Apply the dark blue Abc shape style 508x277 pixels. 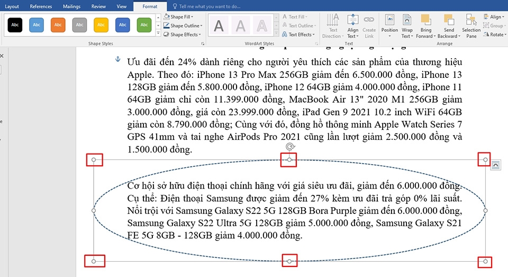(x=122, y=25)
